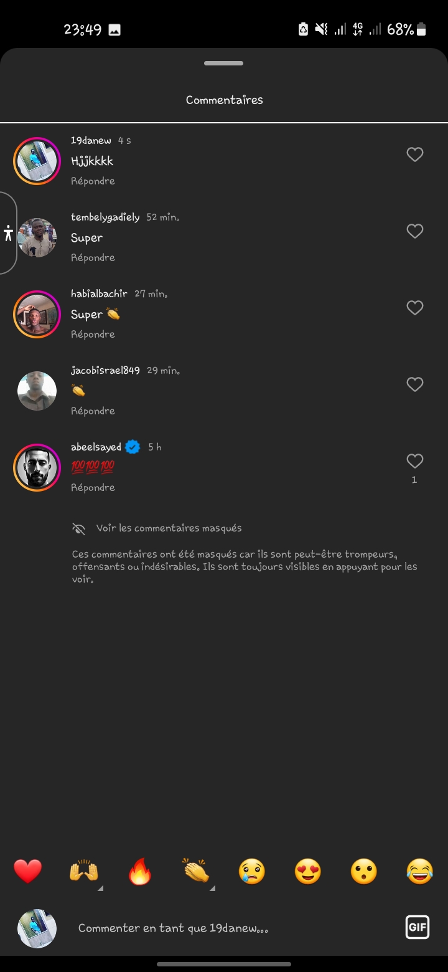This screenshot has width=448, height=972.
Task: Insert the laughing tears emoji
Action: (420, 871)
